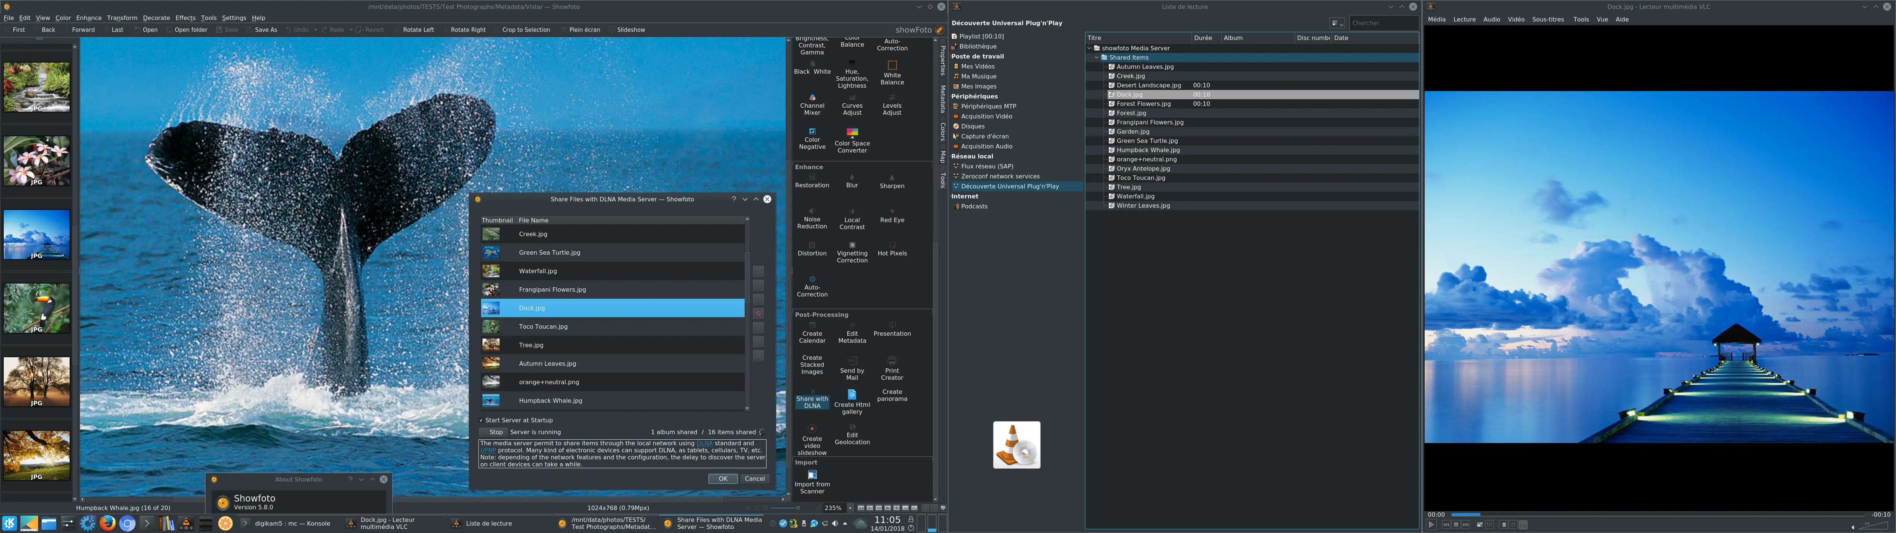Screen dimensions: 1896x533
Task: Open the Local Contrast tool
Action: click(852, 219)
